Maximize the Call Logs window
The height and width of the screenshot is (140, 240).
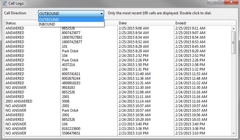219,2
